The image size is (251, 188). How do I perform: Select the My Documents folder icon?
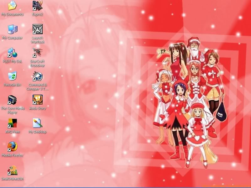12,6
